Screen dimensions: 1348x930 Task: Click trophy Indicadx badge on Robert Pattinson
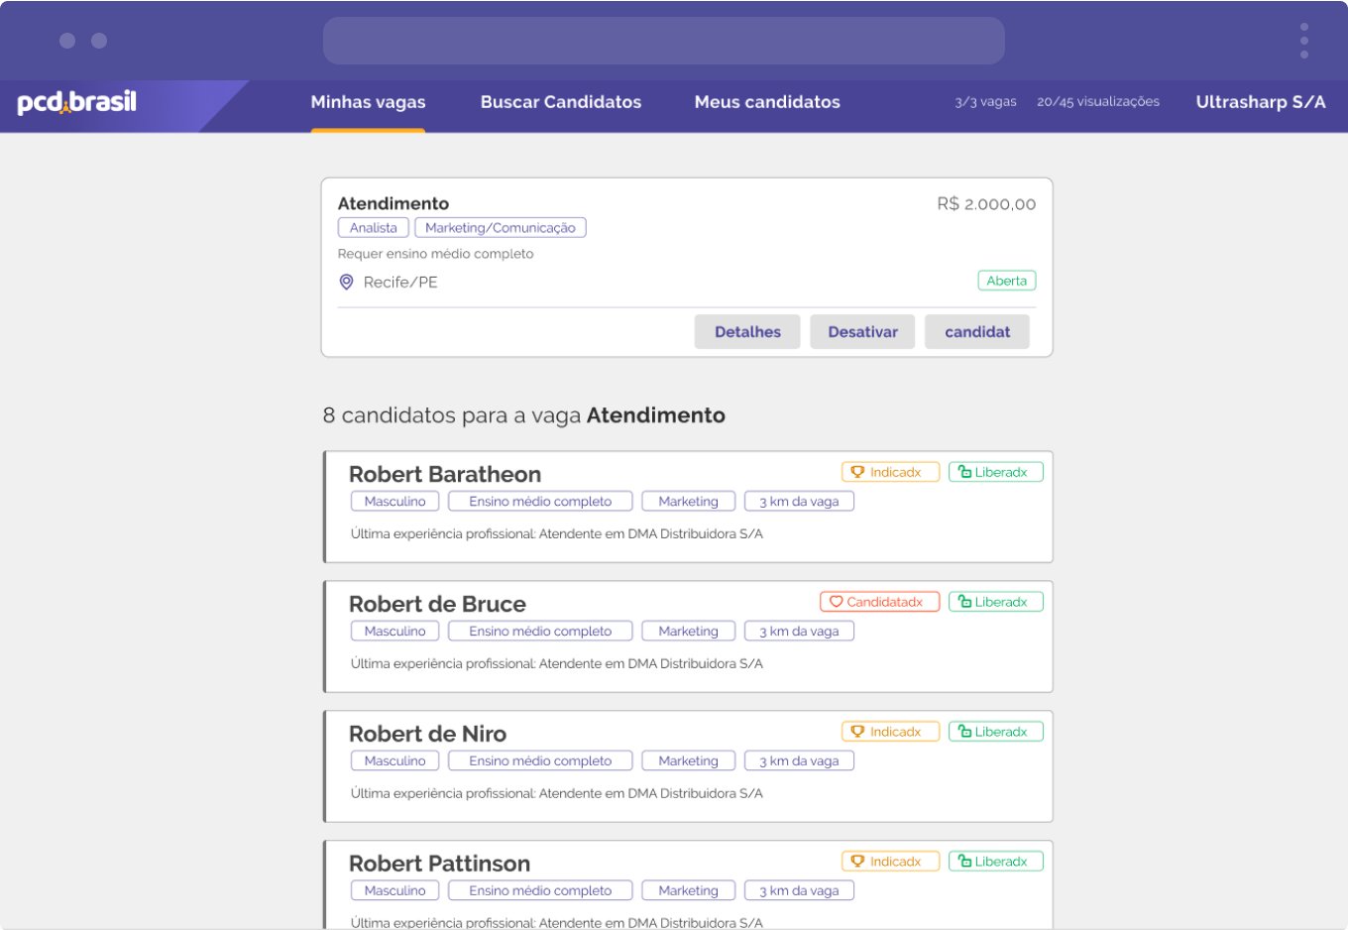coord(889,863)
